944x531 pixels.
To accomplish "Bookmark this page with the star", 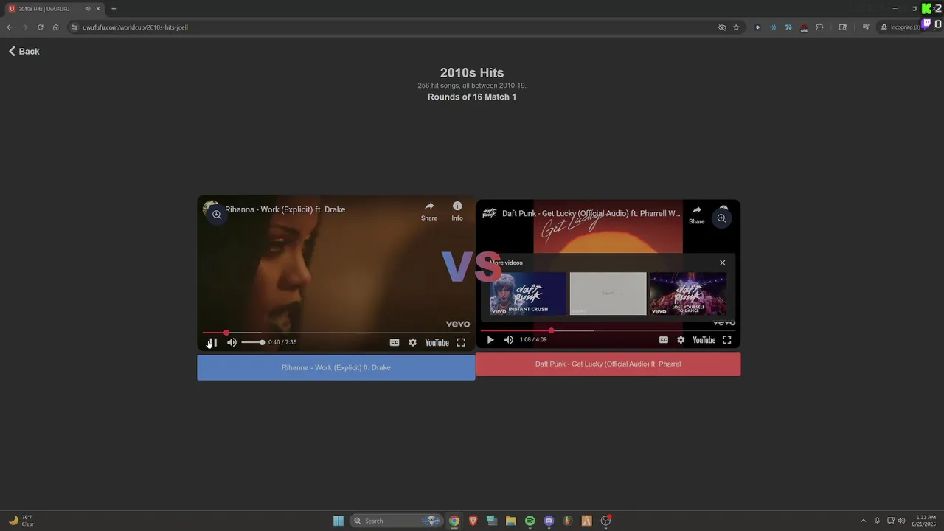I will tap(736, 27).
